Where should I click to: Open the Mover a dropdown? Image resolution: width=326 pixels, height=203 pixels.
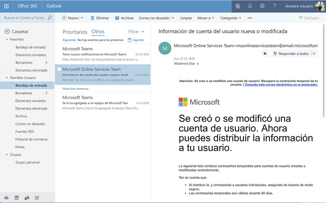point(206,18)
